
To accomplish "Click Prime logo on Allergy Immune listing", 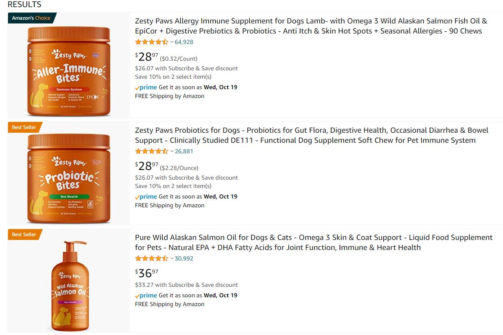I will point(146,88).
